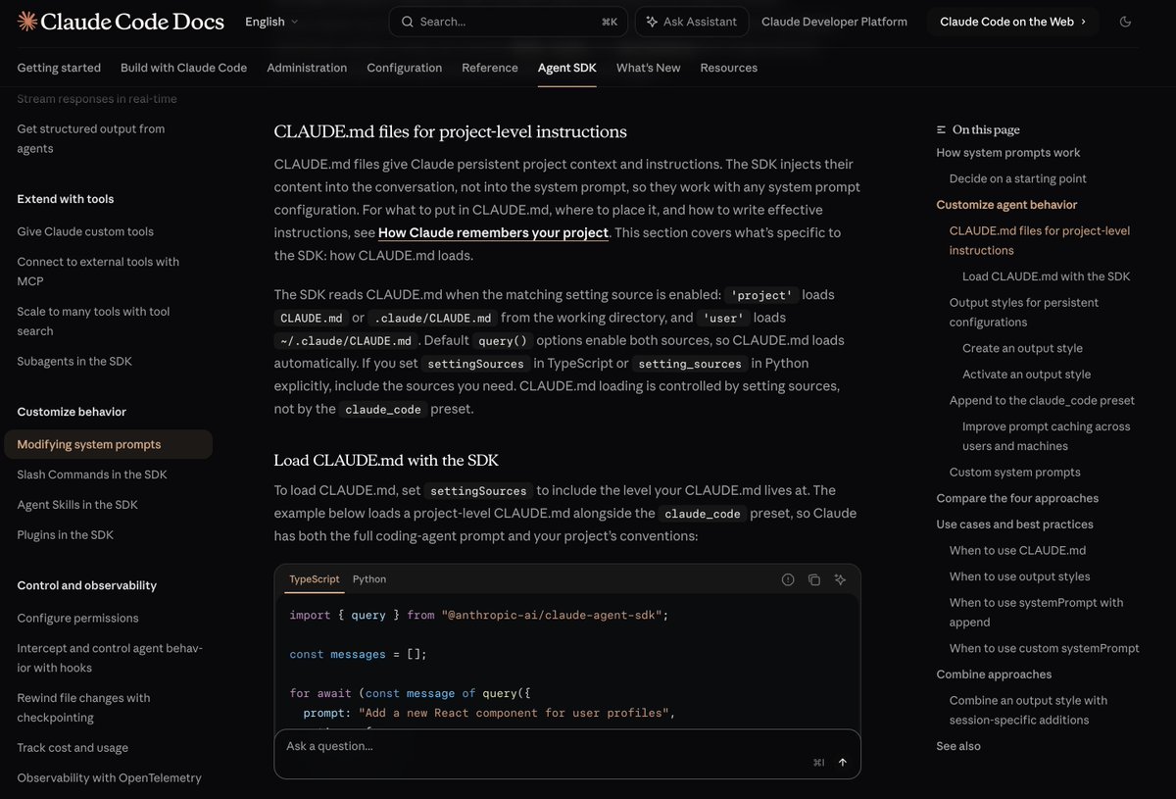This screenshot has height=799, width=1176.
Task: Click the sparkle icon beside Ask Assistant
Action: (652, 22)
